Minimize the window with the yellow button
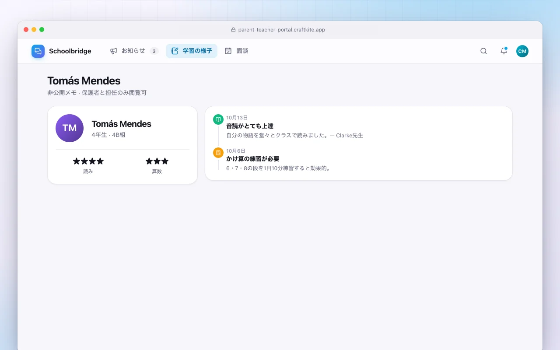 pyautogui.click(x=34, y=30)
